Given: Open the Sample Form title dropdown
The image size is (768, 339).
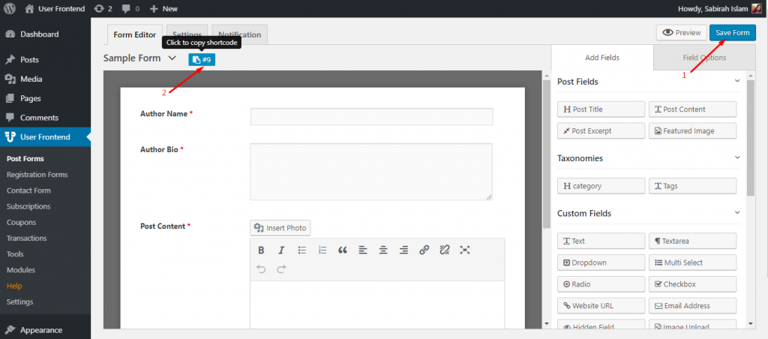Looking at the screenshot, I should 172,58.
